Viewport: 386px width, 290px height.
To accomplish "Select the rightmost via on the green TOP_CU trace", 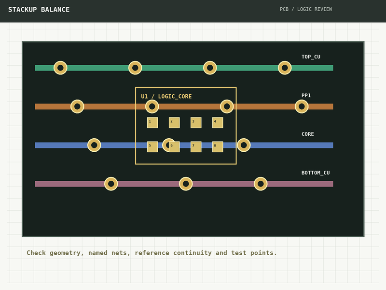I will pos(285,68).
